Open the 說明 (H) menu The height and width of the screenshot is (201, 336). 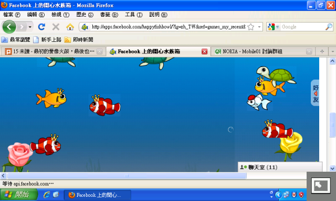(158, 15)
